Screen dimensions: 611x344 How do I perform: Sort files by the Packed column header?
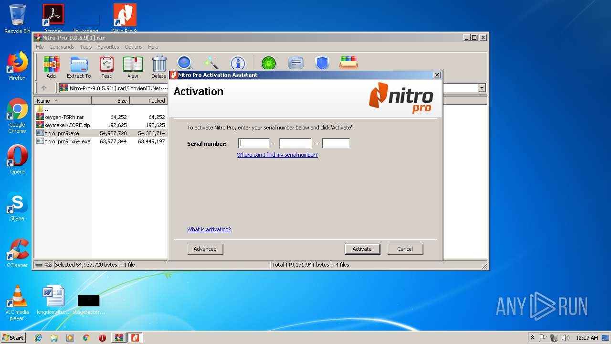click(148, 101)
